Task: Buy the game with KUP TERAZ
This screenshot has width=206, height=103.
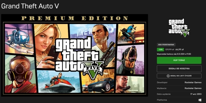Action: [179, 60]
